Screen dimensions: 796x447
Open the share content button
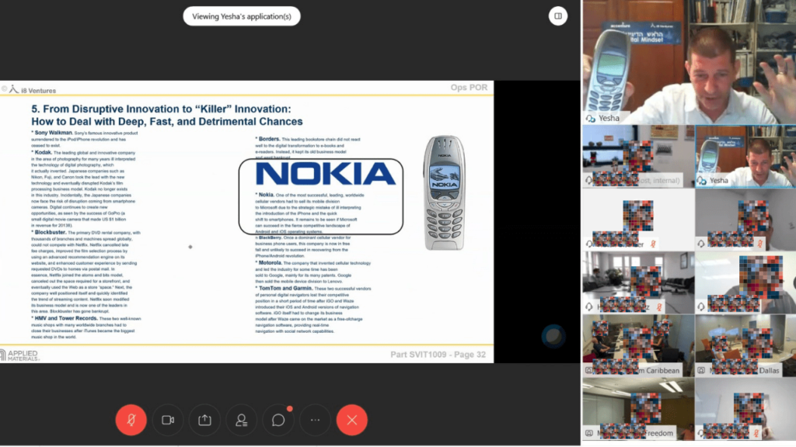coord(204,420)
